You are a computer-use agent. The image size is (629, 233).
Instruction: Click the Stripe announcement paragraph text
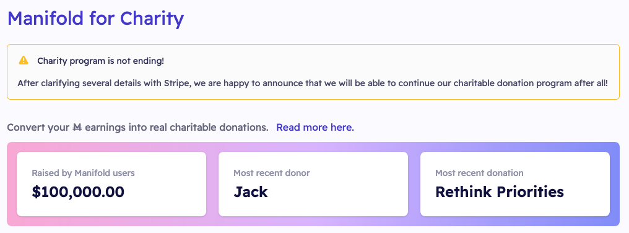pos(313,84)
